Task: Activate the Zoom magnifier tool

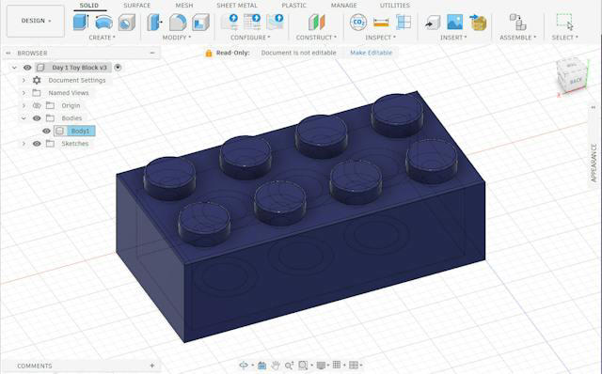Action: tap(289, 366)
